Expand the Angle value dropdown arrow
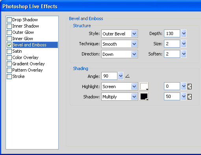Viewport: 201px width, 155px height. (121, 76)
